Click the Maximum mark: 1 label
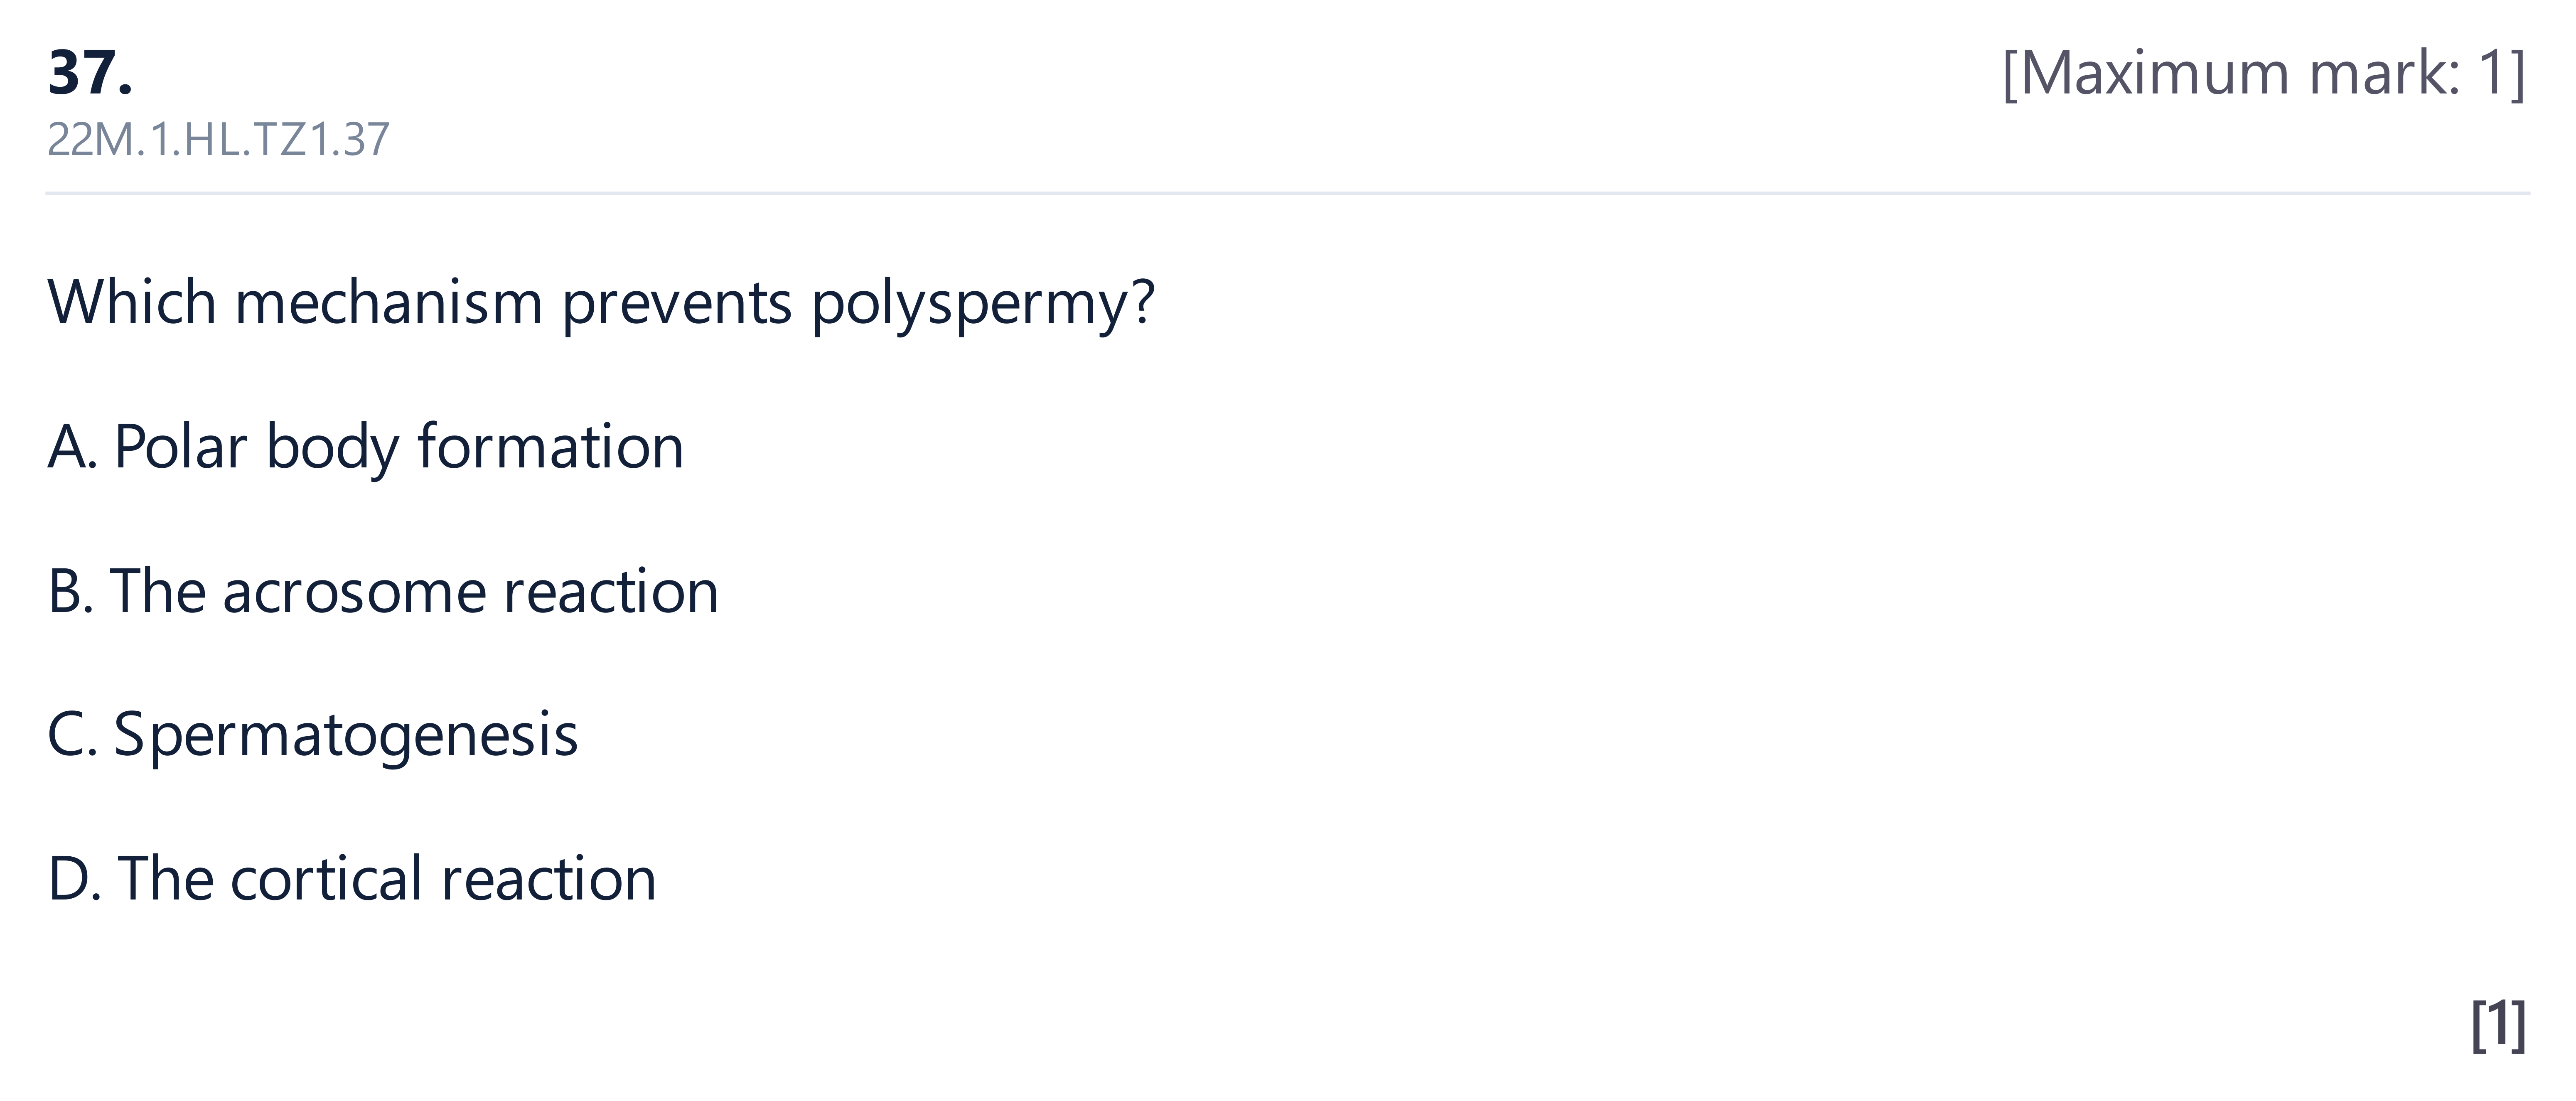The height and width of the screenshot is (1101, 2576). point(2265,73)
